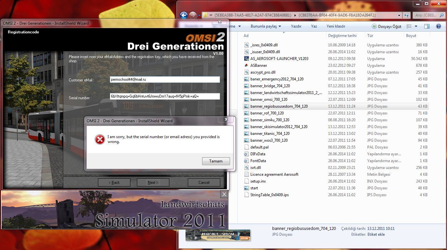Click Yaz in Explorer toolbar

(314, 26)
